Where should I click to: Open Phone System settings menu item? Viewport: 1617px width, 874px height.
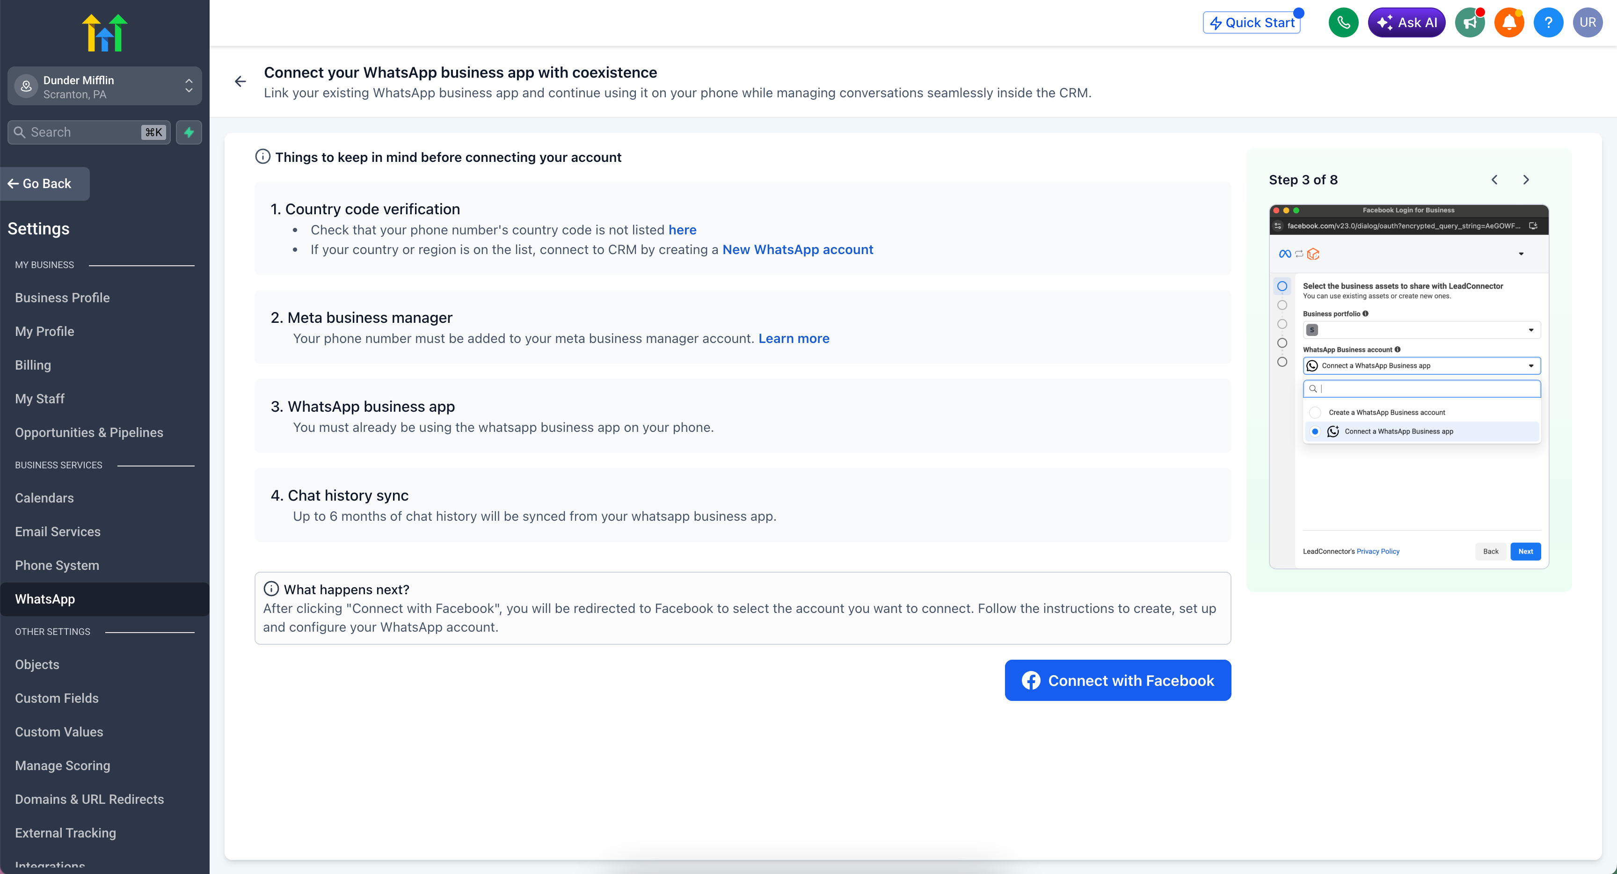[57, 565]
